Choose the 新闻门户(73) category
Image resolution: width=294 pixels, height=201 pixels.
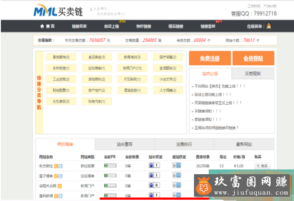tap(132, 68)
